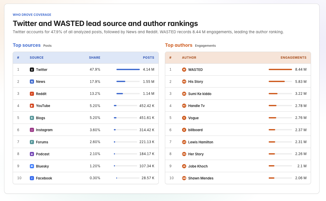Click the Shawn Mendes author avatar
This screenshot has height=201, width=326.
point(184,178)
